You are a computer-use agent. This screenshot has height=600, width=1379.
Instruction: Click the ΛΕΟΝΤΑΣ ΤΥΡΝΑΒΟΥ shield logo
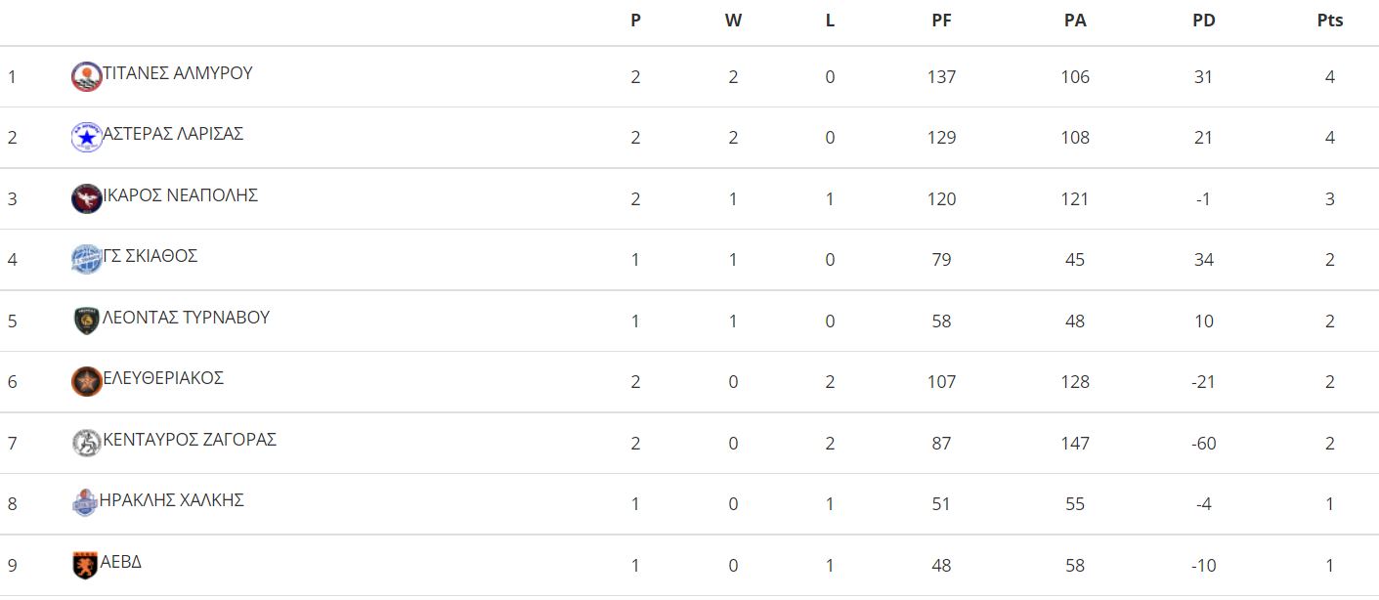click(x=87, y=321)
